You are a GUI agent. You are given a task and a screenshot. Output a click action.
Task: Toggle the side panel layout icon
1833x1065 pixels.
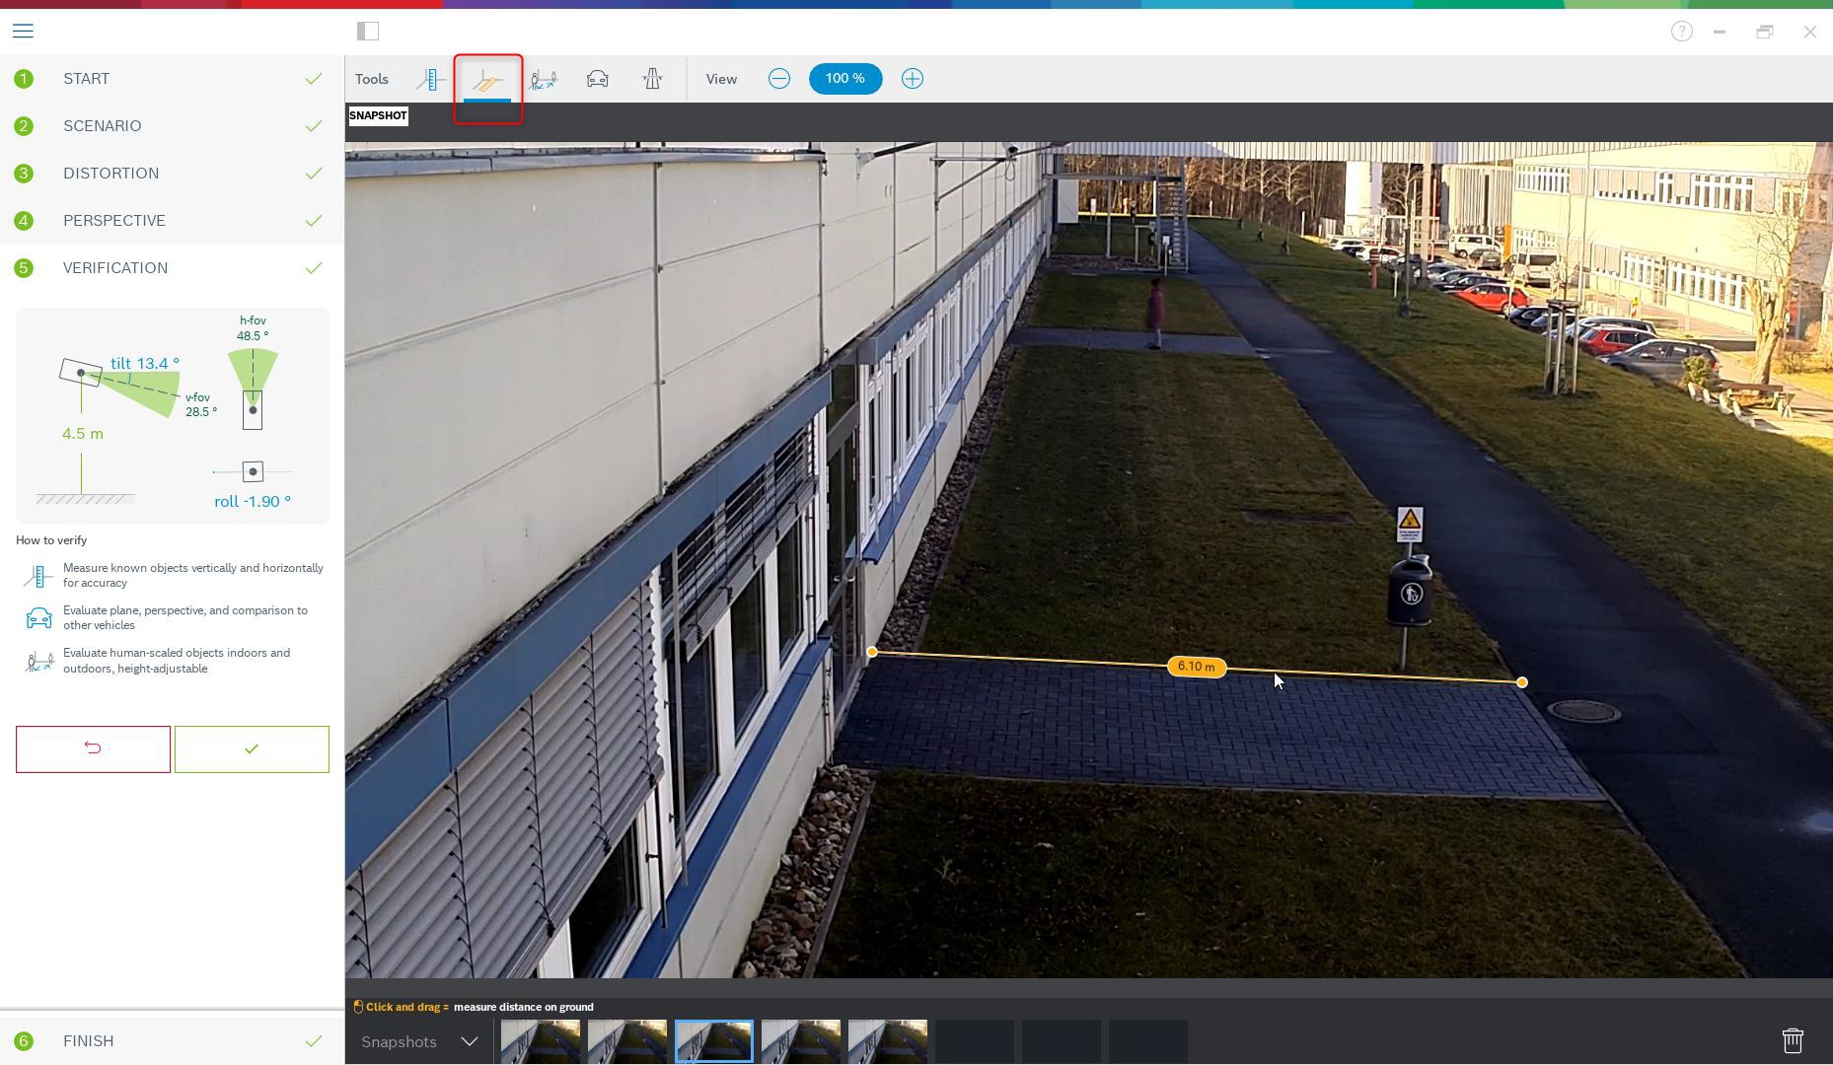[368, 32]
